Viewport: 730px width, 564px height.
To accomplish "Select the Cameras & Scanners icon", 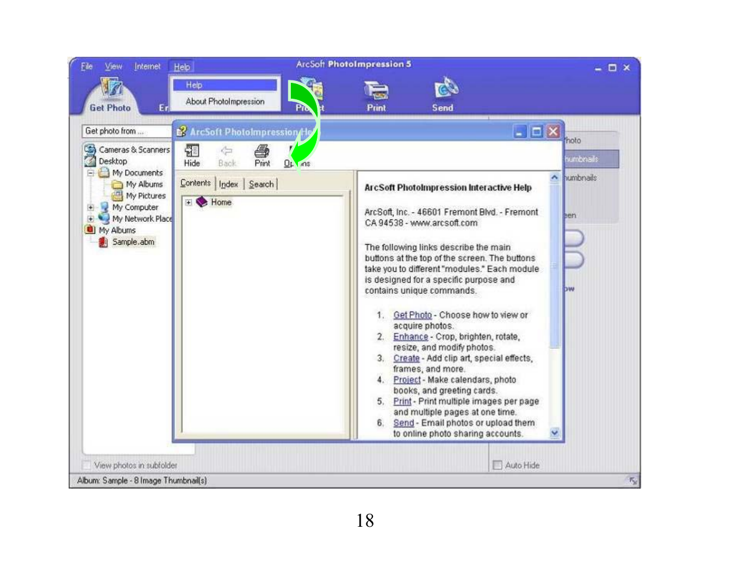I will [x=90, y=150].
